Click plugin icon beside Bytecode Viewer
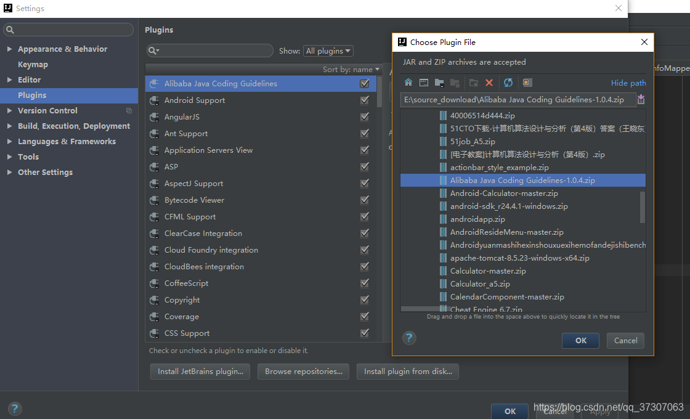 point(154,200)
